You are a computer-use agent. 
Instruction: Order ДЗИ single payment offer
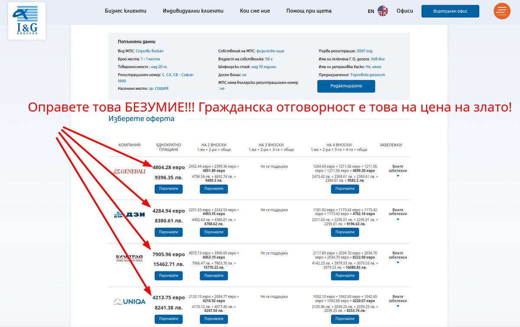pyautogui.click(x=169, y=232)
